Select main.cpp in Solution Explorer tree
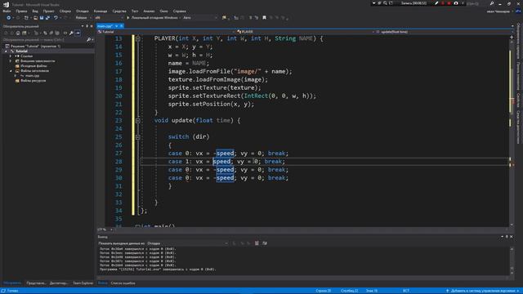Screen dimensions: 523x294 32,76
